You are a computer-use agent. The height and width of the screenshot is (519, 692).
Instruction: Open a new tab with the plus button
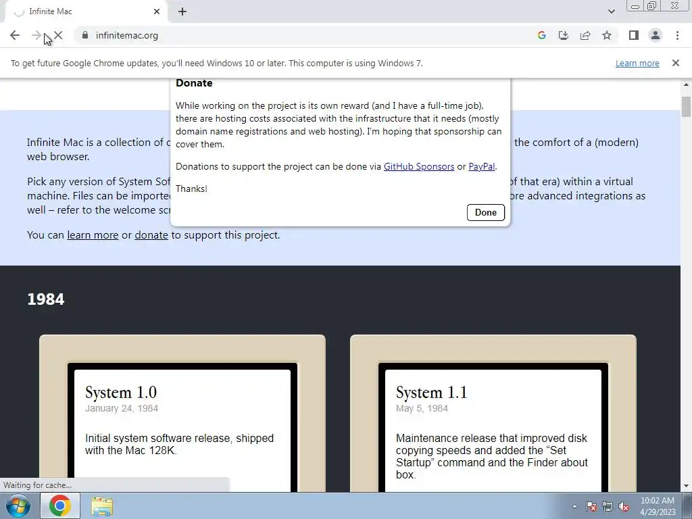tap(182, 11)
